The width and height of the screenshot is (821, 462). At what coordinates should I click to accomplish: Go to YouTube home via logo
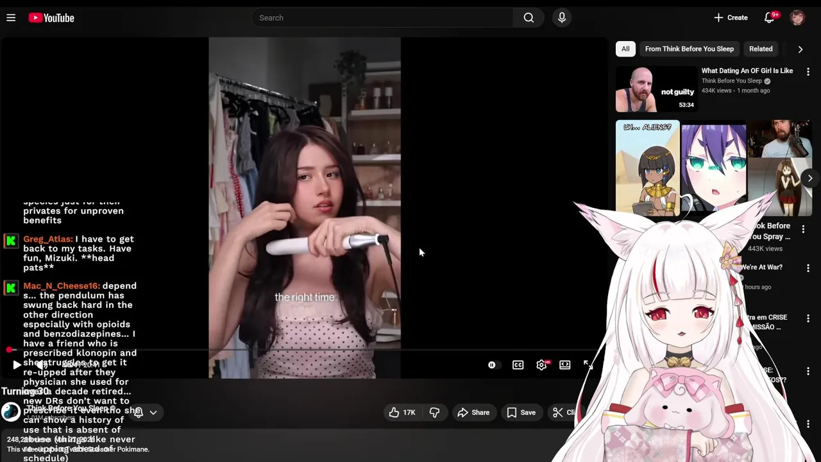[51, 18]
